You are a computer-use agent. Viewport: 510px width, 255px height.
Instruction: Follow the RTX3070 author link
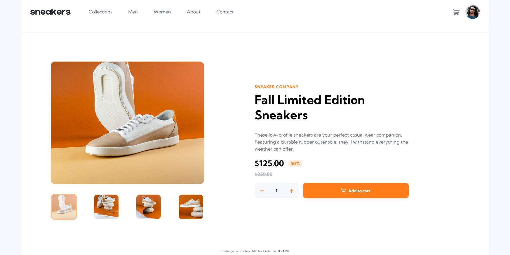pos(283,251)
